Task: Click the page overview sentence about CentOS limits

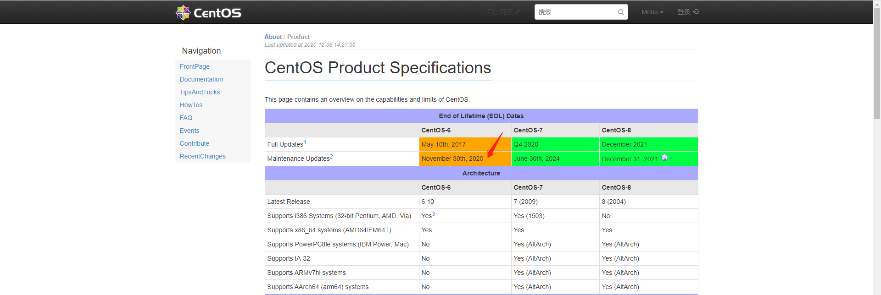Action: tap(367, 99)
